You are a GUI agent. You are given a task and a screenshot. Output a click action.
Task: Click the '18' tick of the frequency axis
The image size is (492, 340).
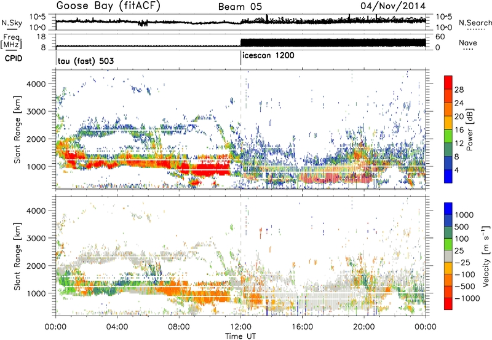coord(41,37)
